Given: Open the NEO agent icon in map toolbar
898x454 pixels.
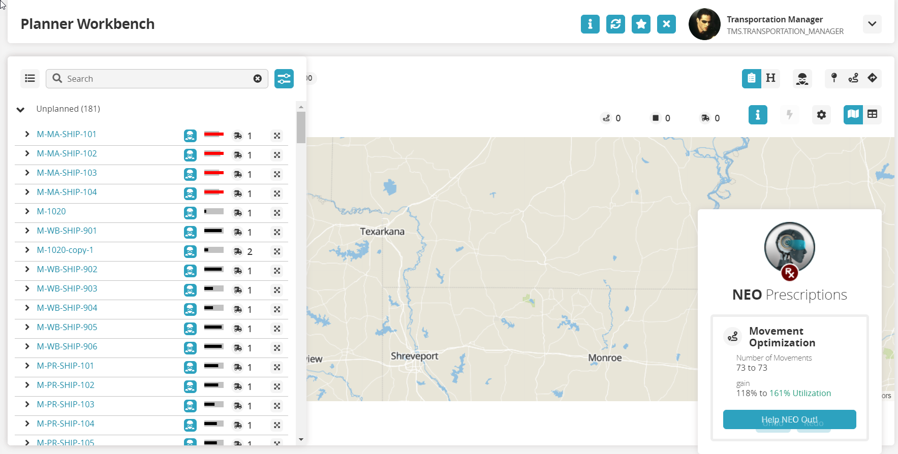Looking at the screenshot, I should [802, 79].
